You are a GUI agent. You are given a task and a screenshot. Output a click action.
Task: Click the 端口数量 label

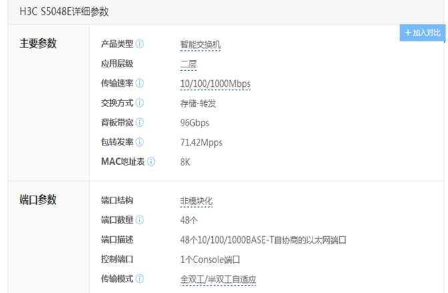coord(117,220)
